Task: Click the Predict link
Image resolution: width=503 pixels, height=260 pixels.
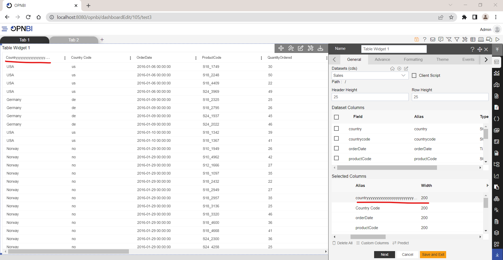Action: pyautogui.click(x=401, y=243)
